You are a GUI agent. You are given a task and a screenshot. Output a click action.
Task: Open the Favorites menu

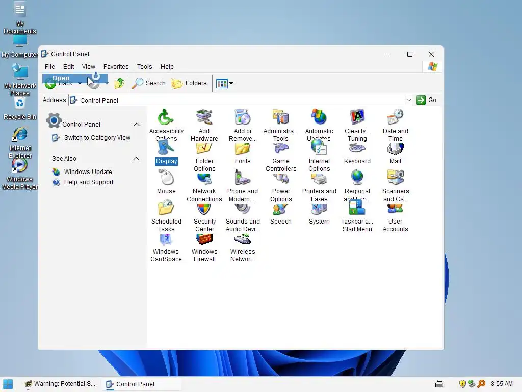[116, 67]
